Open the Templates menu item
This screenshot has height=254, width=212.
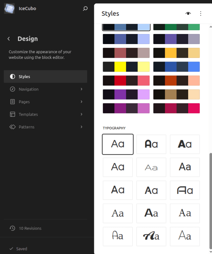(x=45, y=114)
